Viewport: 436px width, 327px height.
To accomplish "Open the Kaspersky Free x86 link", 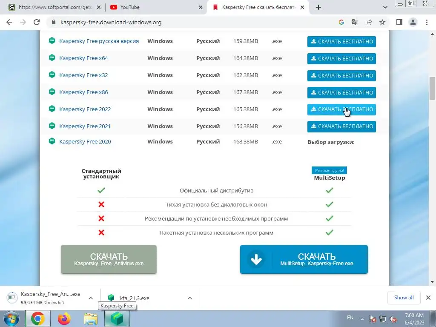I will coord(83,92).
